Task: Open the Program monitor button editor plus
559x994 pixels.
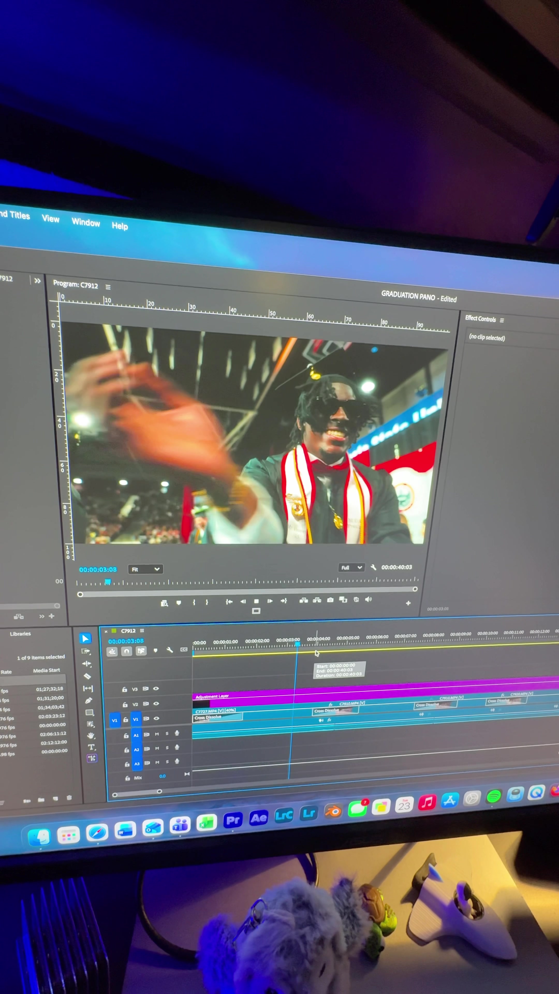Action: [408, 603]
